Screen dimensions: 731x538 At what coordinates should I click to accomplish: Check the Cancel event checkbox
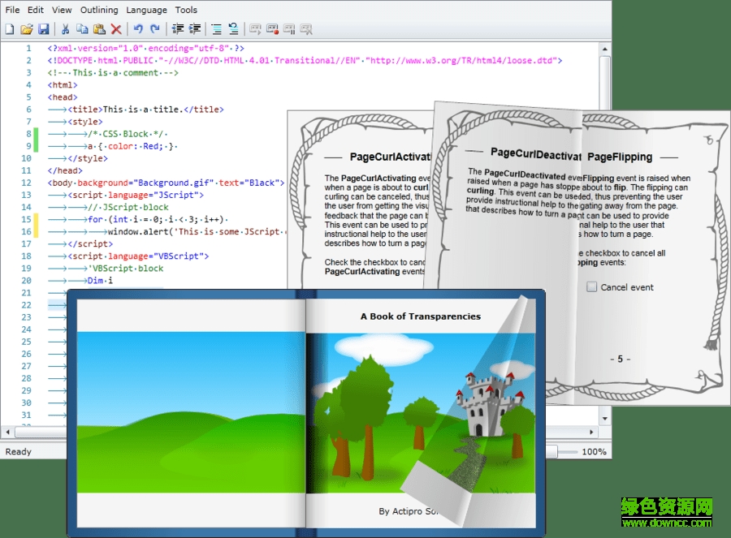592,286
